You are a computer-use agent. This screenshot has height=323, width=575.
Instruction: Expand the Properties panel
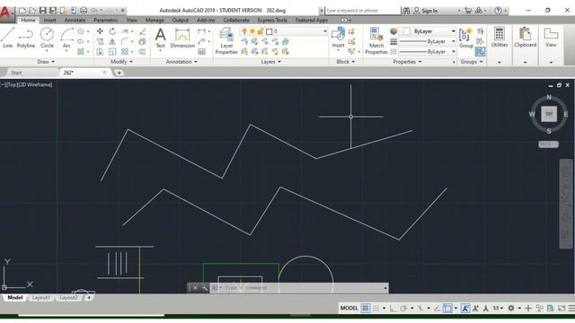point(407,62)
